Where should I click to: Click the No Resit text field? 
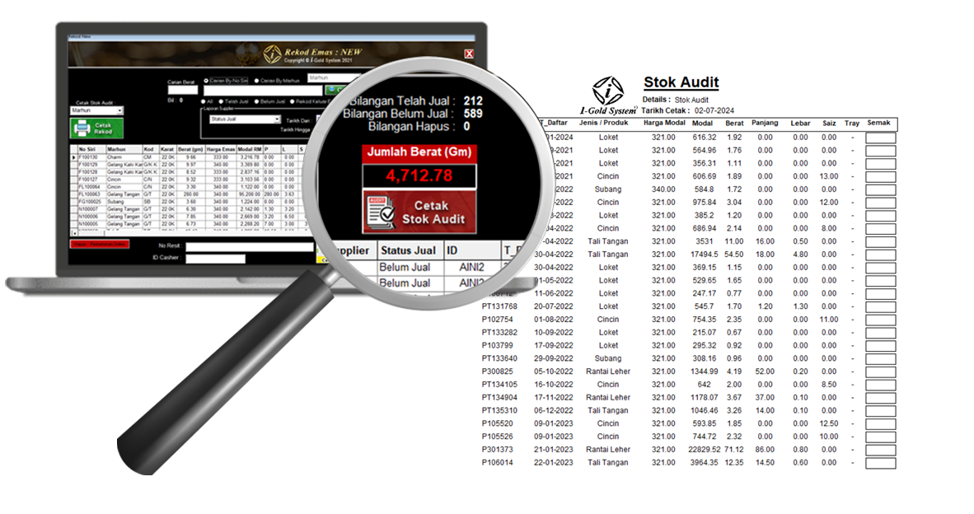(x=249, y=246)
